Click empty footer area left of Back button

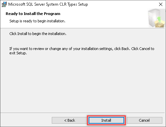click(26, 120)
